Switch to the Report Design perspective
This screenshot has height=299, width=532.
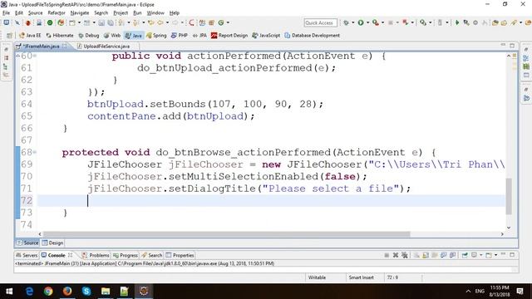pyautogui.click(x=229, y=35)
